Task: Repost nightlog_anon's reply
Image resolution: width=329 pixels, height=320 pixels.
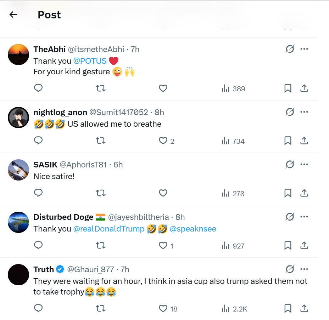Action: [x=101, y=141]
